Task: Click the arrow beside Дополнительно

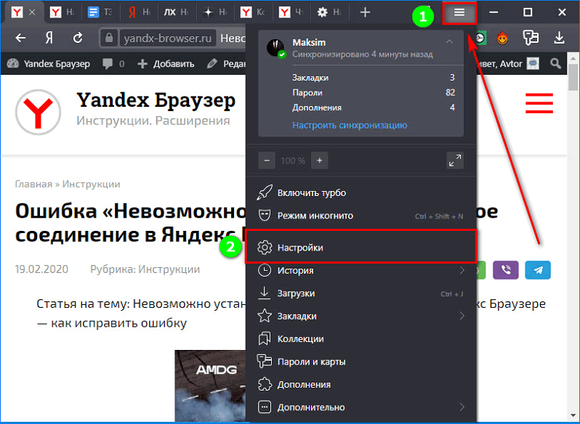Action: pos(462,407)
